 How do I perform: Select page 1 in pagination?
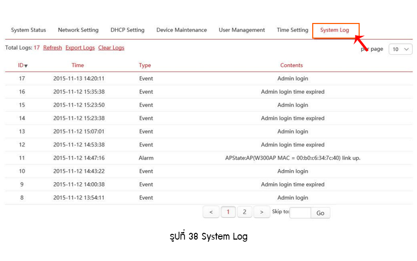pyautogui.click(x=228, y=212)
